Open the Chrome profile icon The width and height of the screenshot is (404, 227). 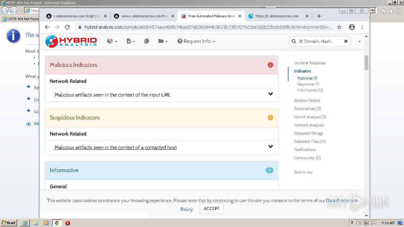click(352, 27)
